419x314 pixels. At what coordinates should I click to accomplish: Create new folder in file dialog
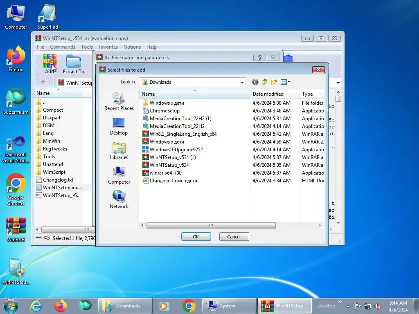click(274, 82)
